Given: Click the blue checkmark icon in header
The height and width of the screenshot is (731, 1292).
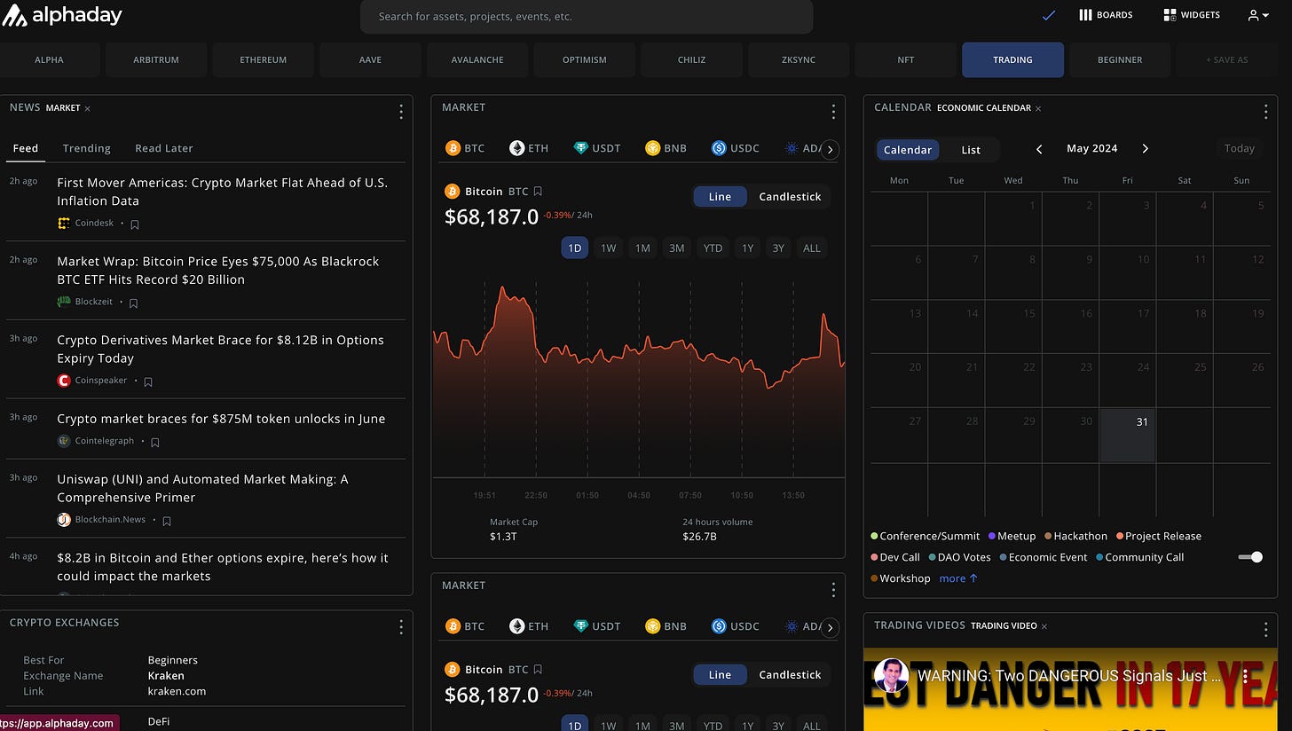Looking at the screenshot, I should 1049,15.
